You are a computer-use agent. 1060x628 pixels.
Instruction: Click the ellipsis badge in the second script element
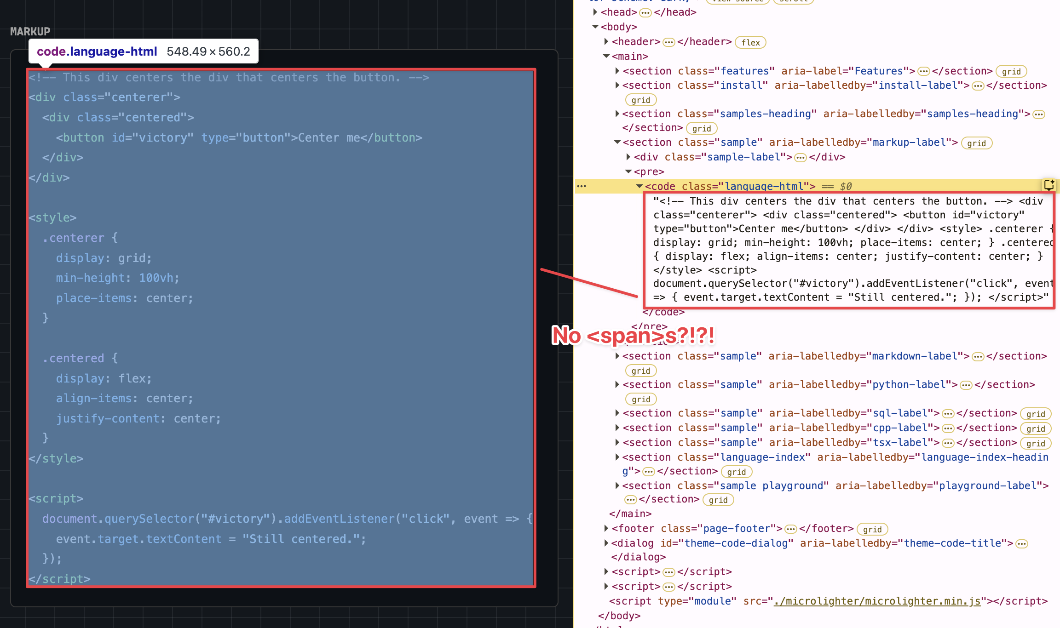click(x=668, y=587)
